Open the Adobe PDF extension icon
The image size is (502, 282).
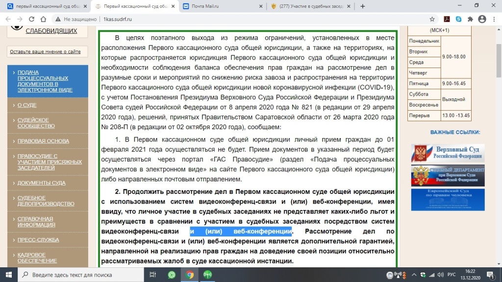[447, 19]
